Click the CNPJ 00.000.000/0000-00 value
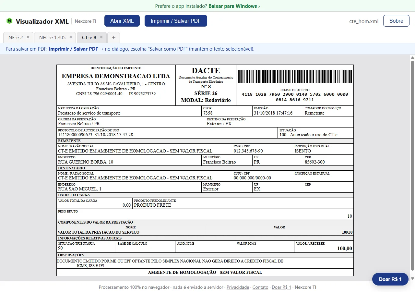 point(252,178)
